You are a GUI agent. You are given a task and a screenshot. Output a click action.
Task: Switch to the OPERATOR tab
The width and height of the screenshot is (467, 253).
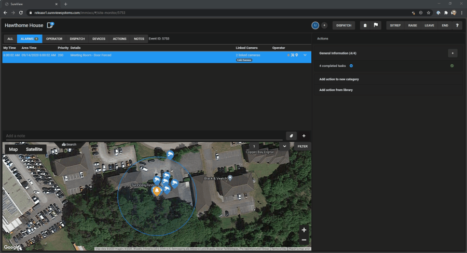(54, 39)
